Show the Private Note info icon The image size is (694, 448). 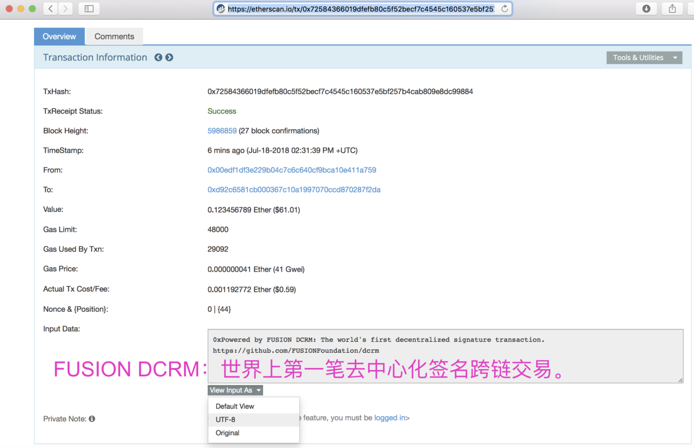92,419
